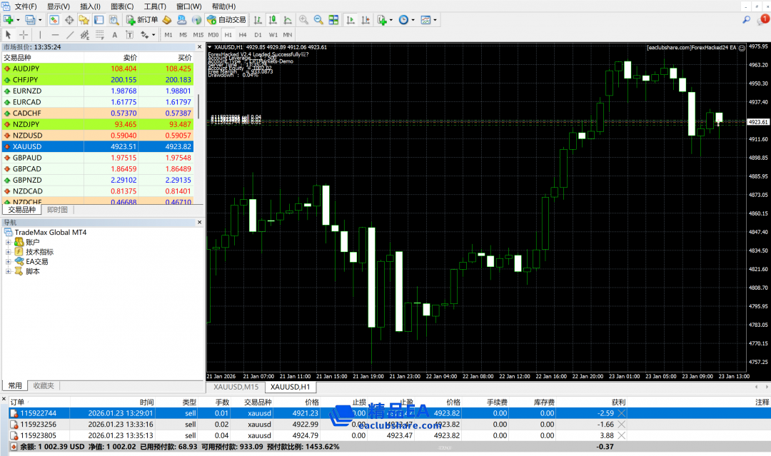771x456 pixels.
Task: Toggle the AutoTrading (自动交易) button
Action: click(x=226, y=20)
